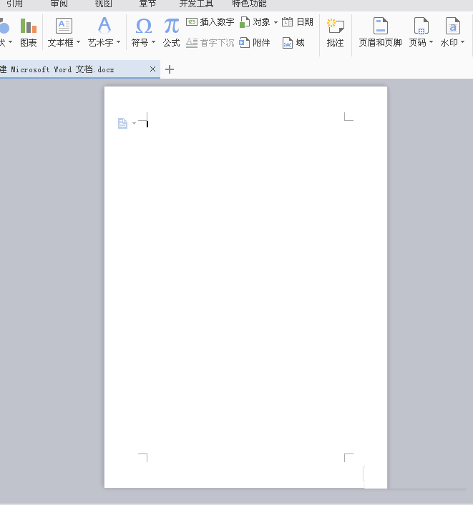Close the Microsoft Word 文档.docx tab
Viewport: 473px width, 505px height.
click(153, 69)
